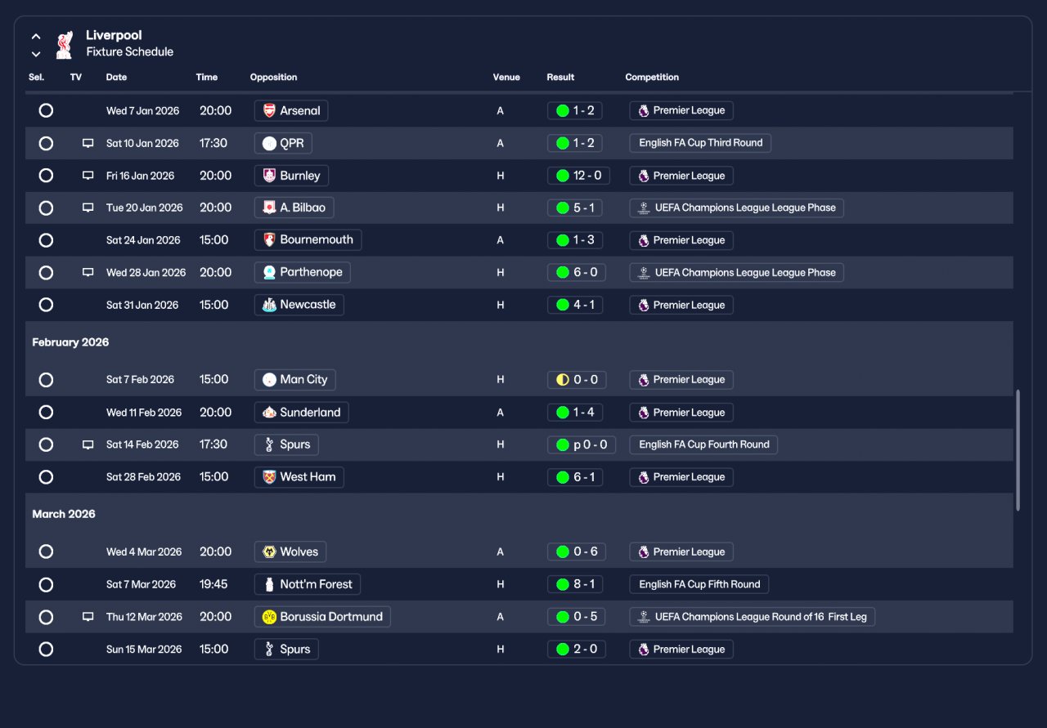Sort by the Time column header
The image size is (1047, 728).
pos(207,78)
